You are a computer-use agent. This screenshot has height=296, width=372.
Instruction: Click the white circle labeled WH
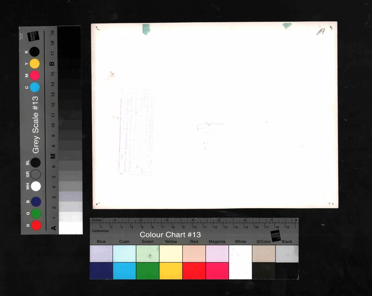coord(36,186)
